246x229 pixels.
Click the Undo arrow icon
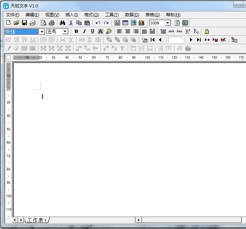(98, 23)
